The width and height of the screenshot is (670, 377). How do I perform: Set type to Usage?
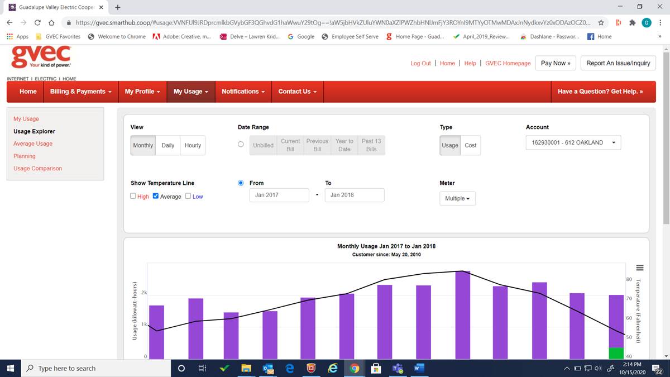pos(450,145)
